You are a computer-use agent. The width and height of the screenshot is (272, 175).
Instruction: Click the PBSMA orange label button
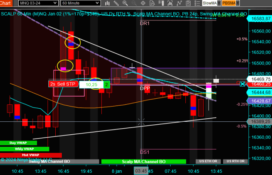(229, 3)
